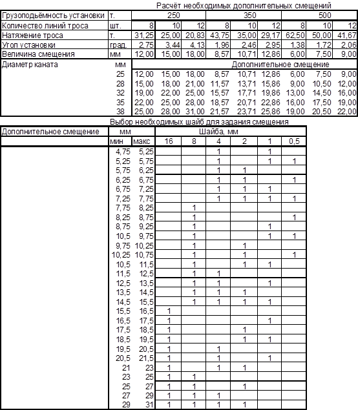
Task: Click the min value '11,5'
Action: (123, 274)
